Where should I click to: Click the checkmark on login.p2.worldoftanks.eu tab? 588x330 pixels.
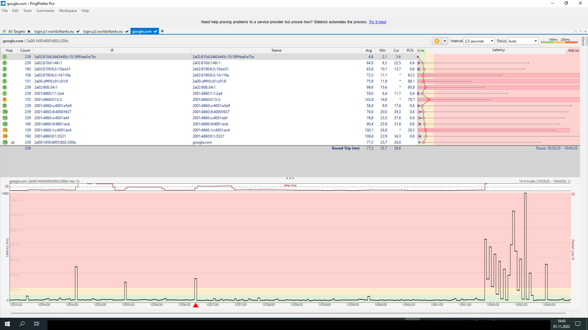coord(127,32)
